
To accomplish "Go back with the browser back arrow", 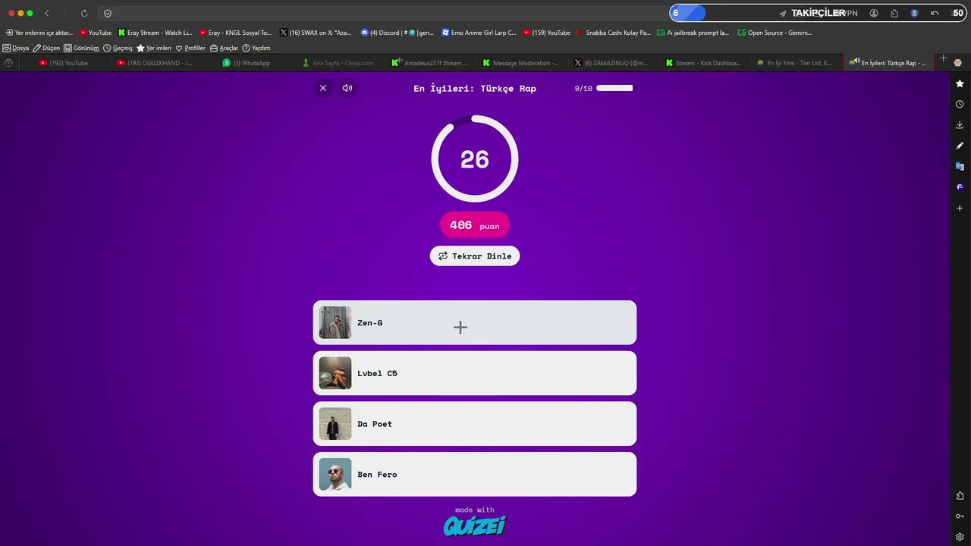I will (x=47, y=13).
